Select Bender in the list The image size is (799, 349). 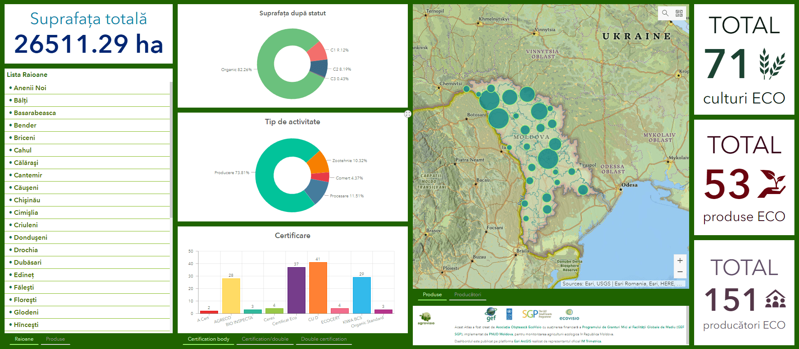[87, 125]
